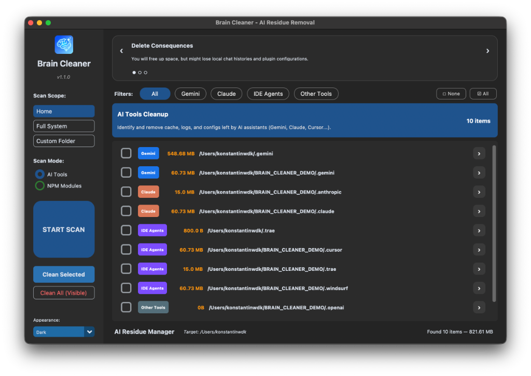Select the Custom Folder scan scope
This screenshot has height=376, width=531.
pyautogui.click(x=64, y=140)
